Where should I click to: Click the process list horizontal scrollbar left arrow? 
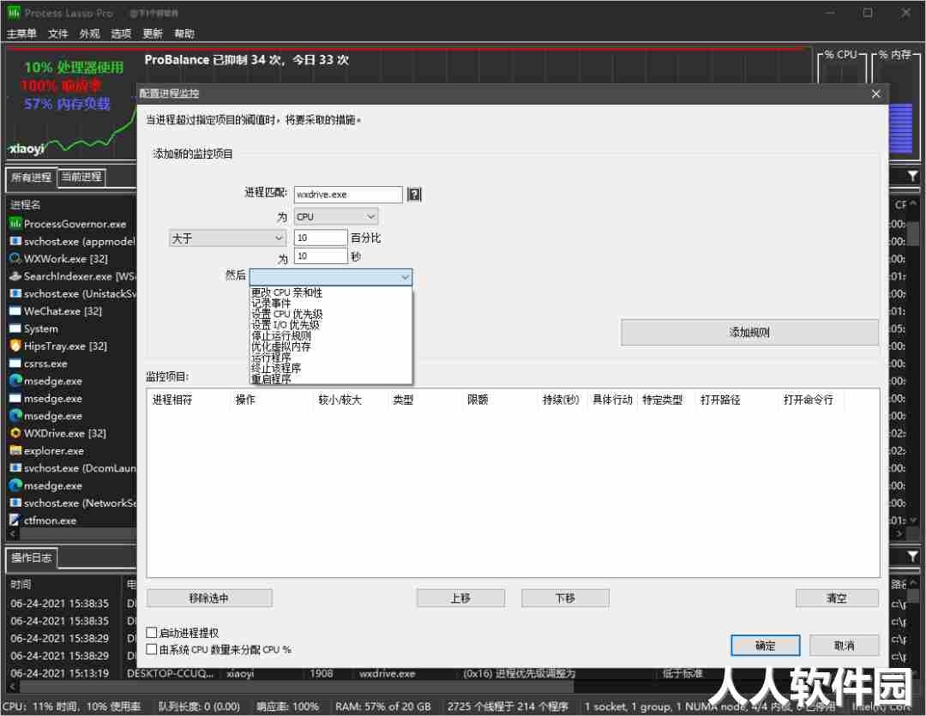(x=12, y=533)
